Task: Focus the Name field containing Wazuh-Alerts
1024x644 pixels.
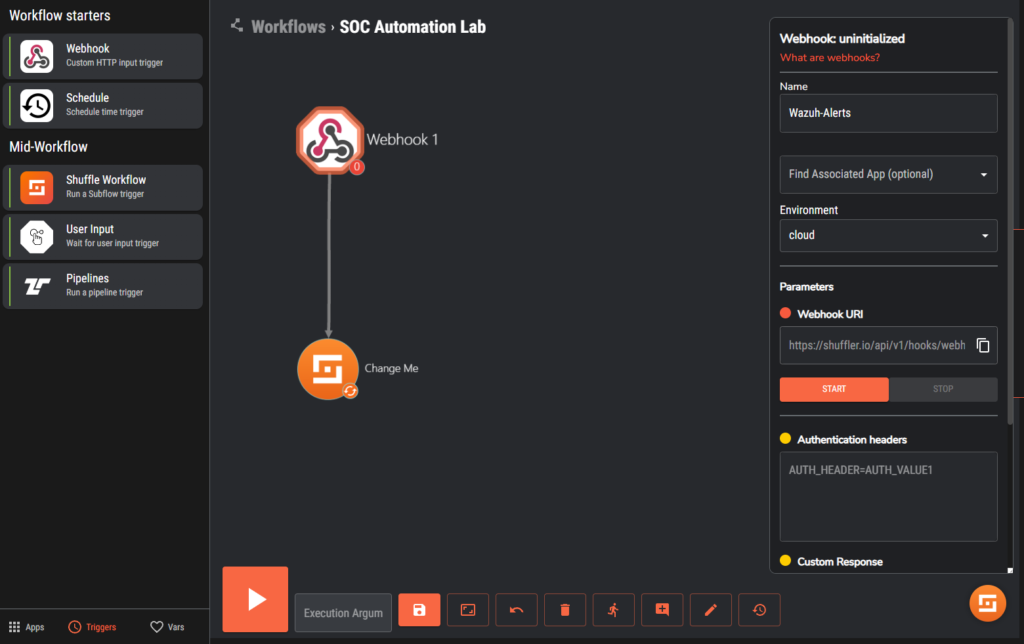Action: point(888,113)
